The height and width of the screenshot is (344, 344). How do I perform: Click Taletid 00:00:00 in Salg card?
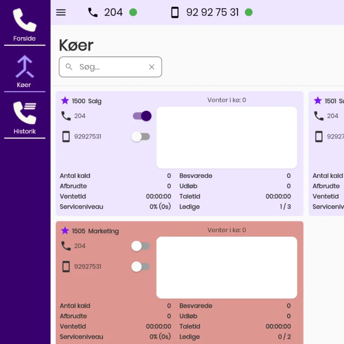click(x=278, y=196)
